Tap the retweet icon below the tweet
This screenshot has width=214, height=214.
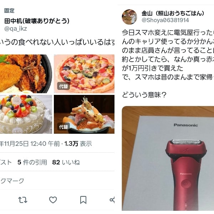click(23, 200)
